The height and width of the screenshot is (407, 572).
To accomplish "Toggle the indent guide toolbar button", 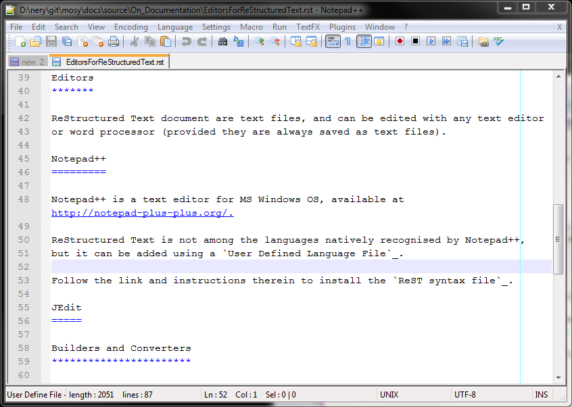I will (364, 41).
